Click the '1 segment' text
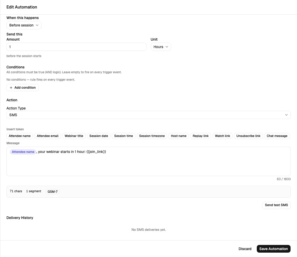Viewport: 297px width, 257px height. (x=34, y=191)
